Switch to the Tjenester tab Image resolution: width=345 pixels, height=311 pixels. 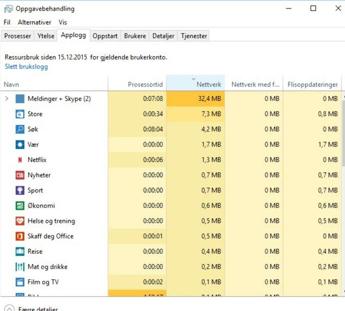[x=194, y=36]
